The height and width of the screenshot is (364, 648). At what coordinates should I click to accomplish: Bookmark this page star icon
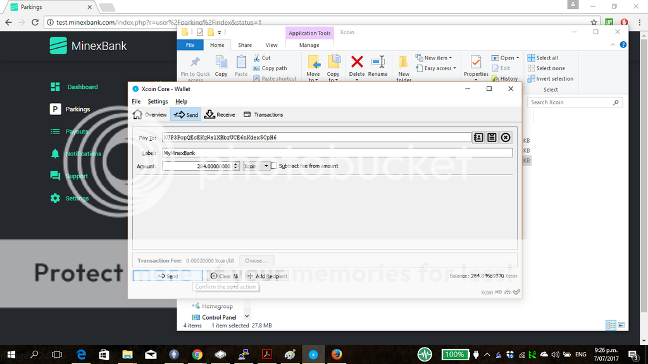tap(594, 22)
